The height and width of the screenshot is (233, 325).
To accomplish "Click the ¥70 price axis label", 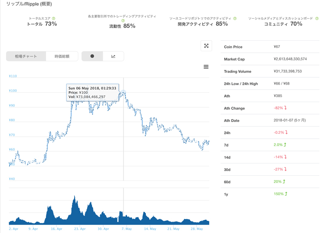I will click(12, 135).
